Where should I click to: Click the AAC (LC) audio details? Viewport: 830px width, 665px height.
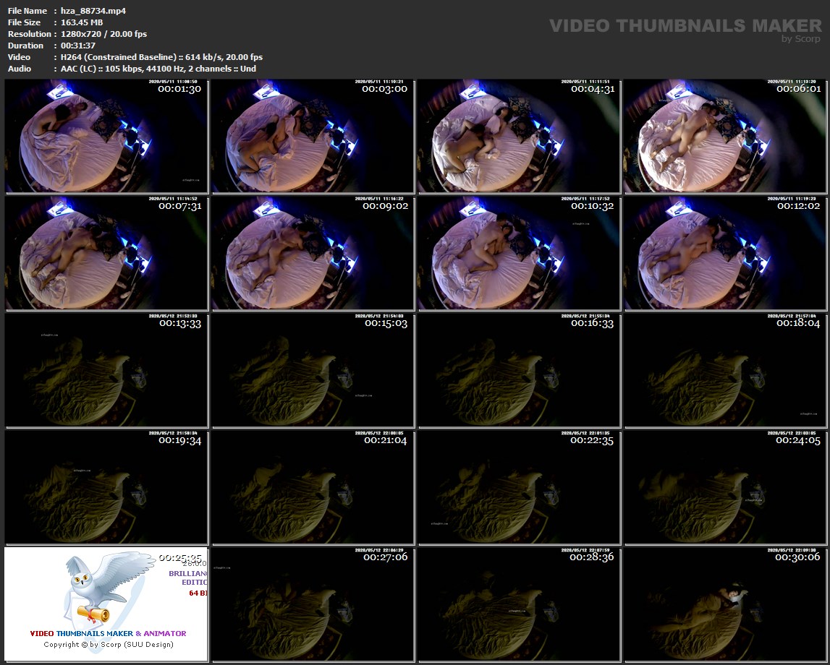pyautogui.click(x=158, y=69)
